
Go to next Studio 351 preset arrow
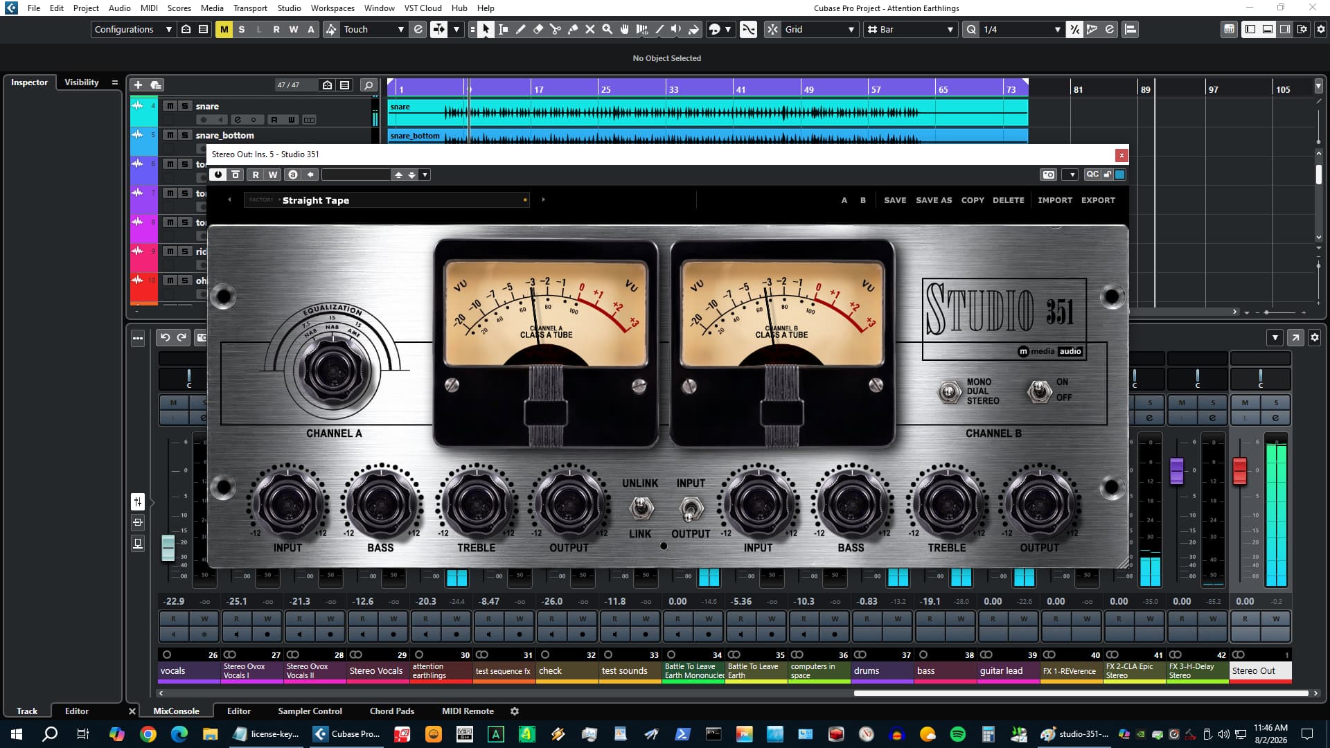[543, 199]
